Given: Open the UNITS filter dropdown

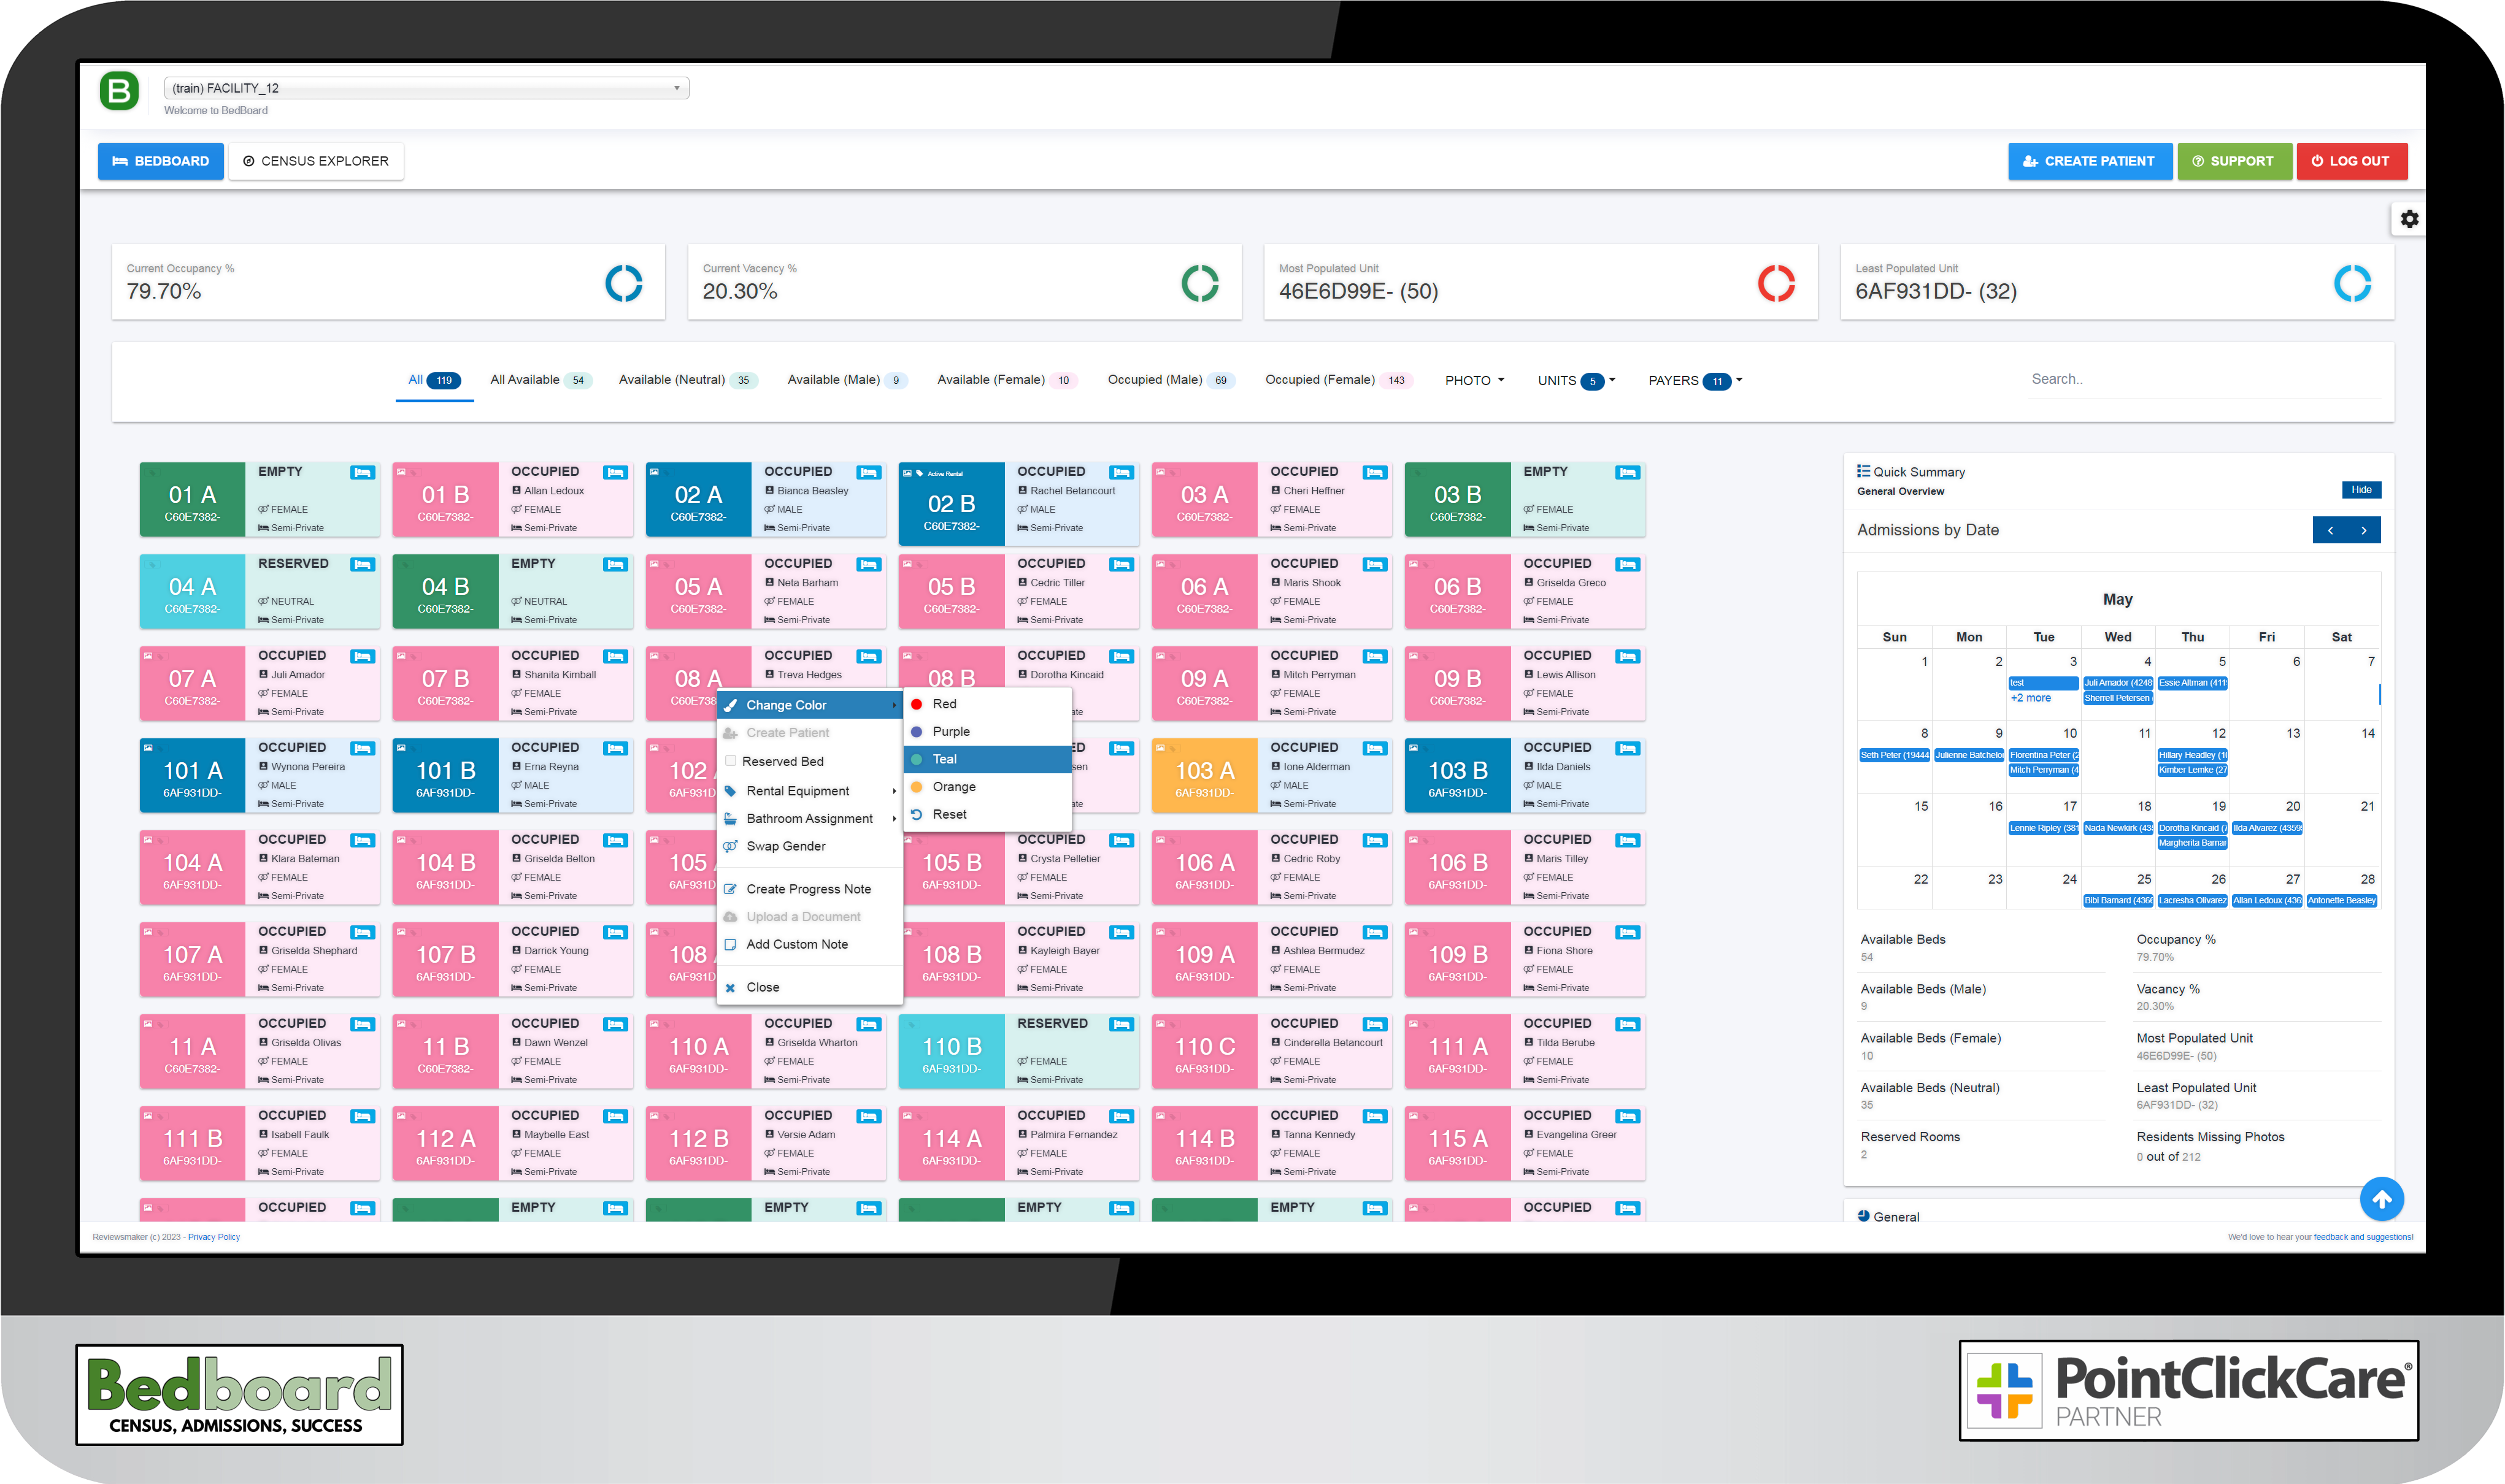Looking at the screenshot, I should tap(1577, 380).
